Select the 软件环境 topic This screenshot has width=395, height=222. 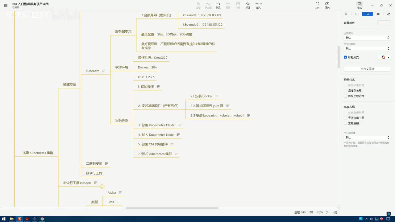click(122, 67)
